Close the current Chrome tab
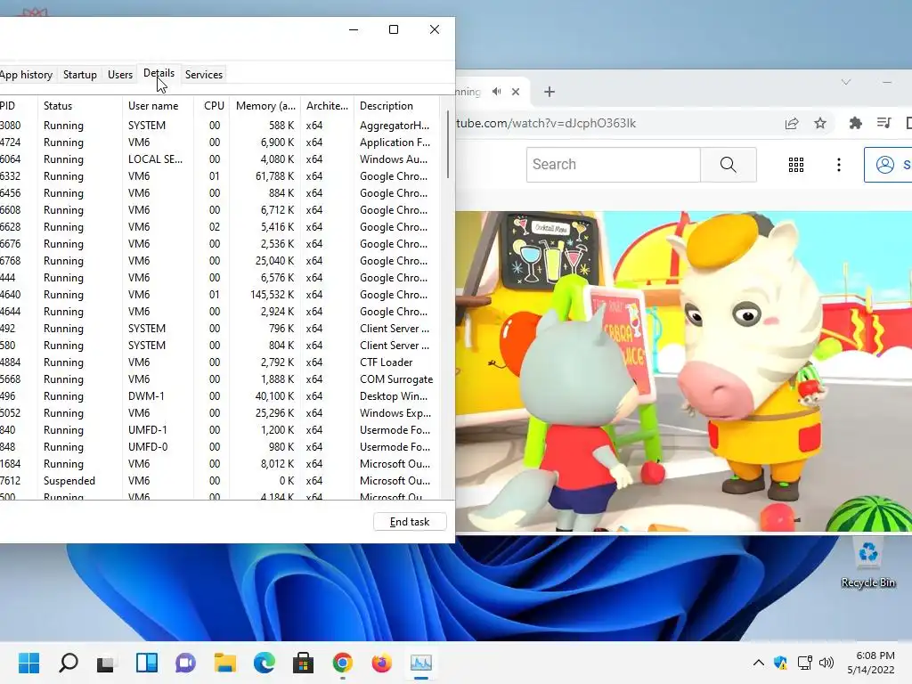 (x=516, y=92)
